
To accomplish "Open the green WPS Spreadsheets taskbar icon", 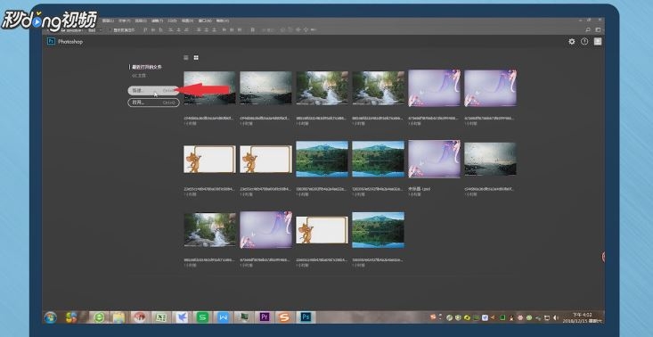I will click(202, 317).
